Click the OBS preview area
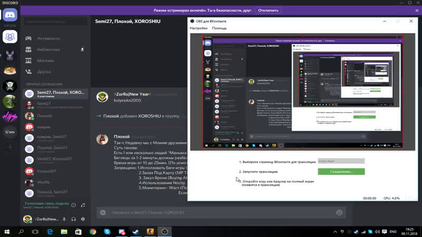The height and width of the screenshot is (237, 422). coord(302,92)
